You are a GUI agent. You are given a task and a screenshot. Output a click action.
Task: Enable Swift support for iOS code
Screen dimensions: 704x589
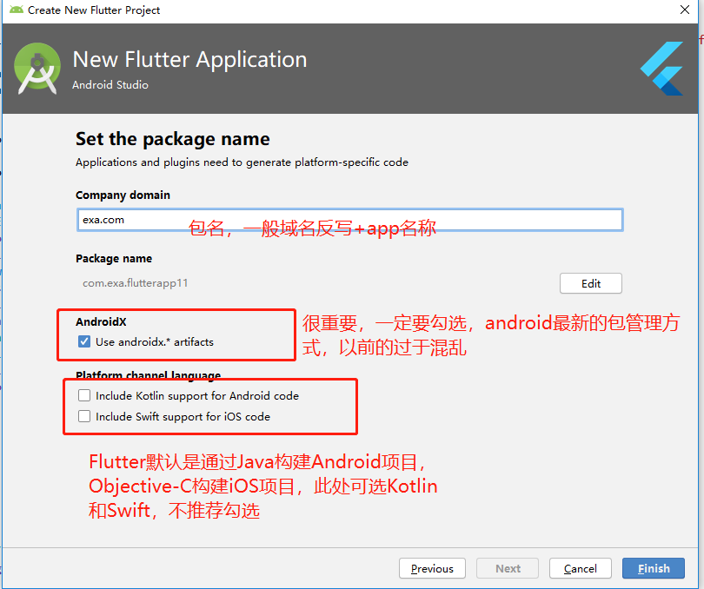[84, 416]
